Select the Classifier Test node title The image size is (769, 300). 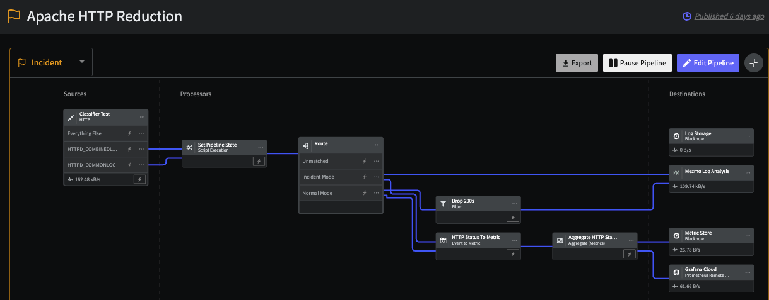coord(95,114)
